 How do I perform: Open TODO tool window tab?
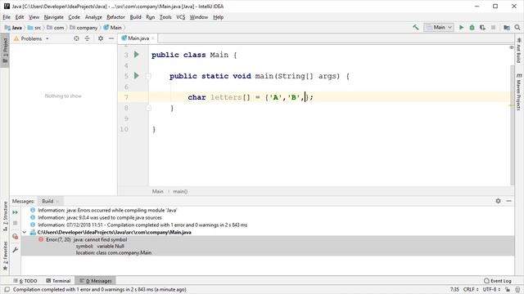[x=25, y=281]
